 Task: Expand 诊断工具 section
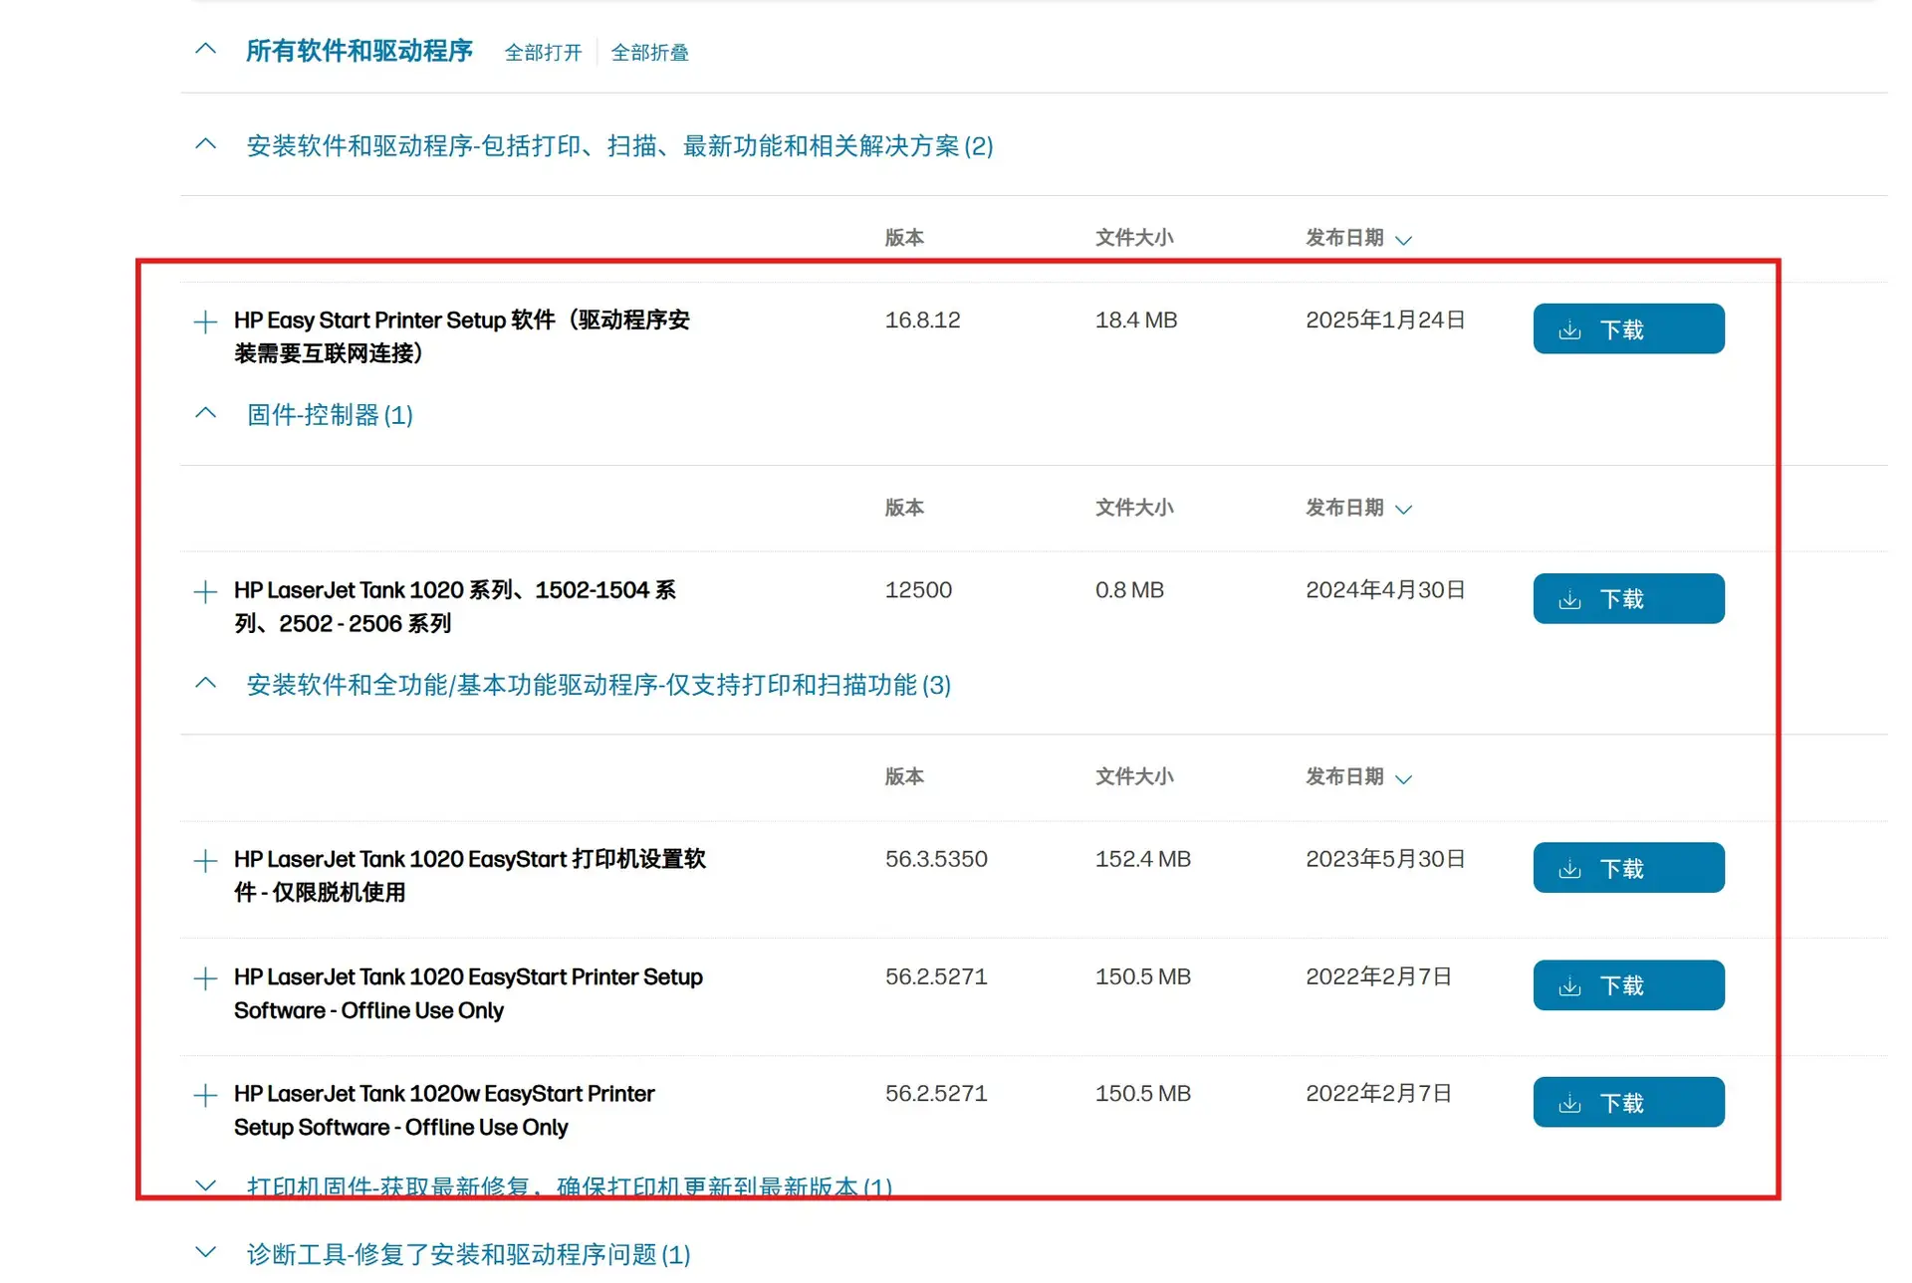(205, 1252)
